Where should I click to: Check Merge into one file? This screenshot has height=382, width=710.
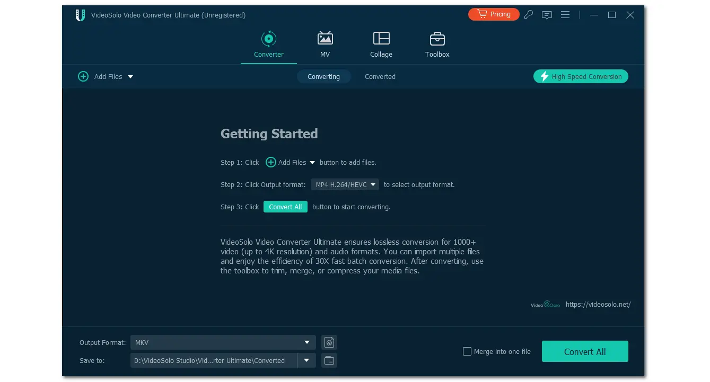pyautogui.click(x=467, y=351)
